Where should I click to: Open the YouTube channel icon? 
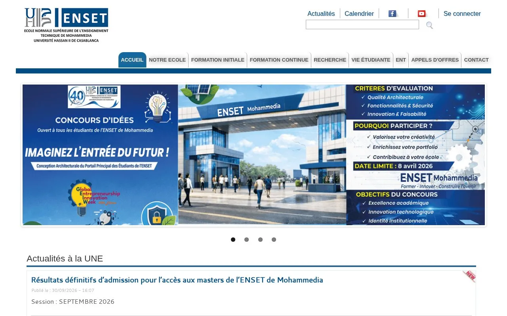(x=422, y=13)
